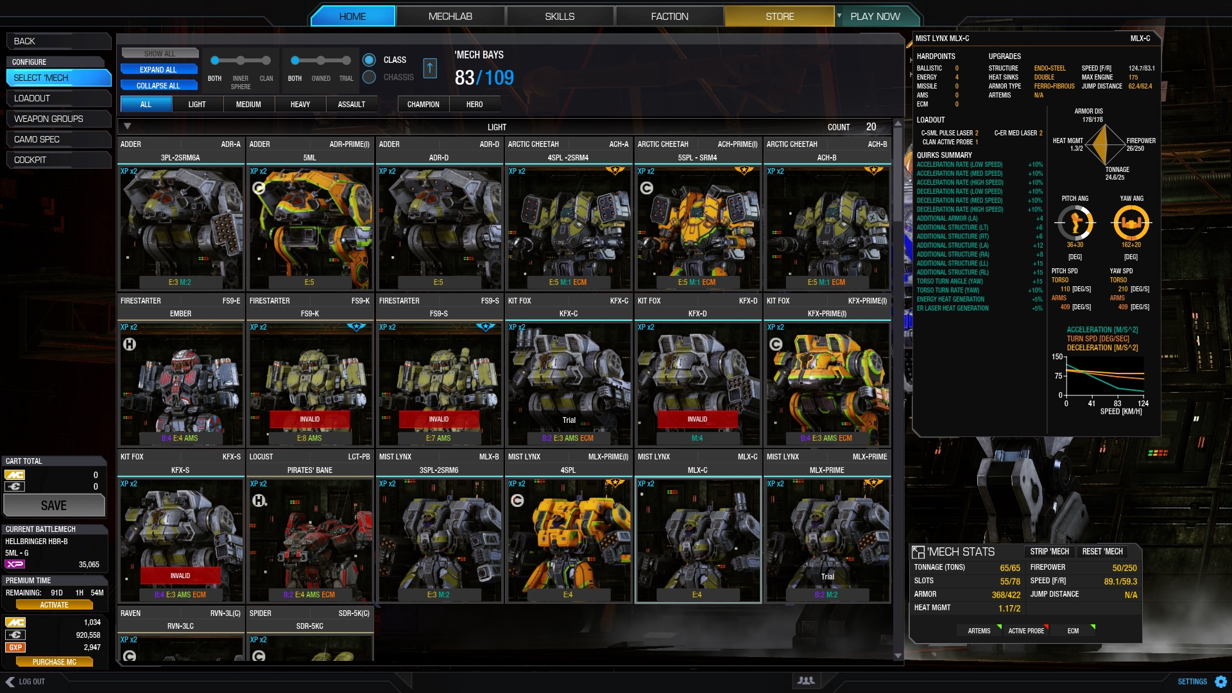This screenshot has height=693, width=1232.
Task: Filter mechs by Light weight class
Action: click(x=198, y=104)
